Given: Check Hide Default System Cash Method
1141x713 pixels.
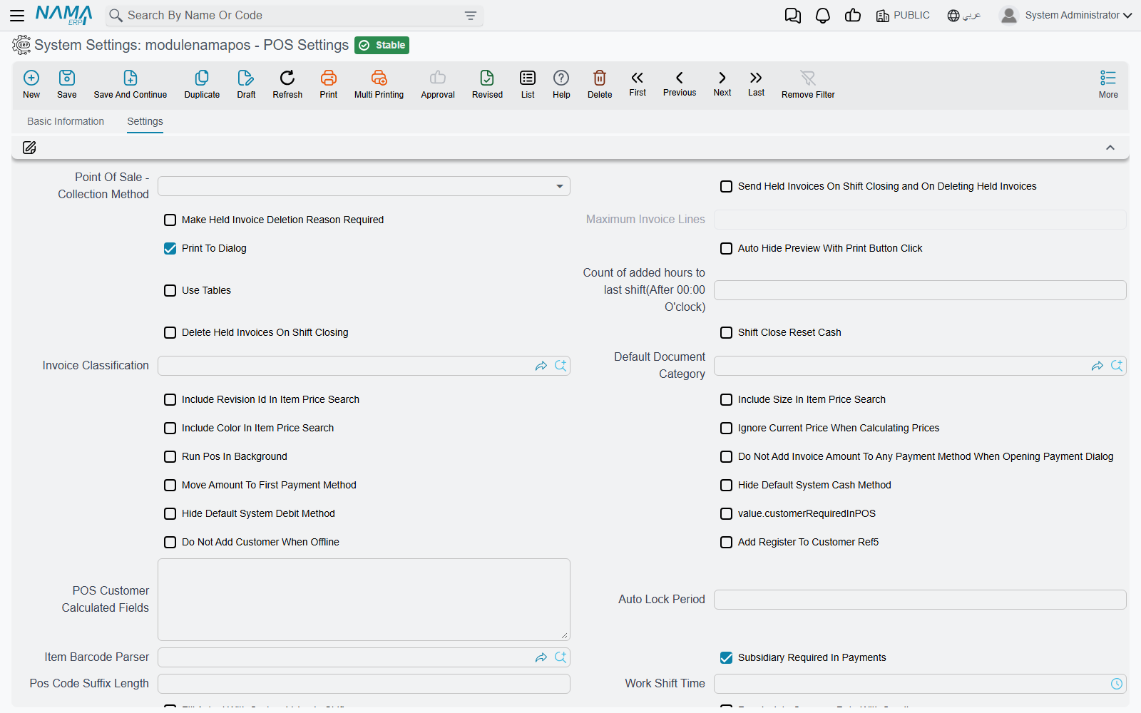Looking at the screenshot, I should click(727, 485).
